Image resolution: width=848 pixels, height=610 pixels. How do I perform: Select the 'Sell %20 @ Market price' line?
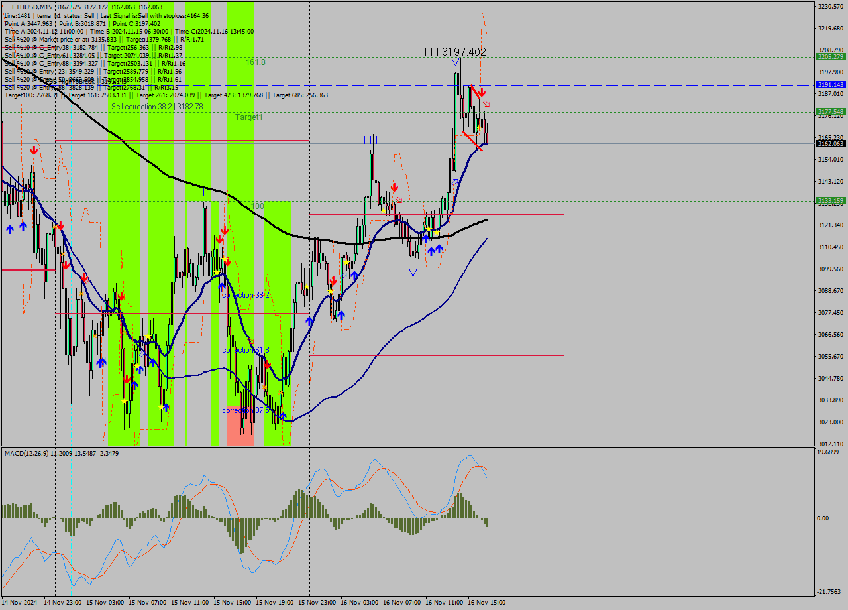(x=104, y=39)
